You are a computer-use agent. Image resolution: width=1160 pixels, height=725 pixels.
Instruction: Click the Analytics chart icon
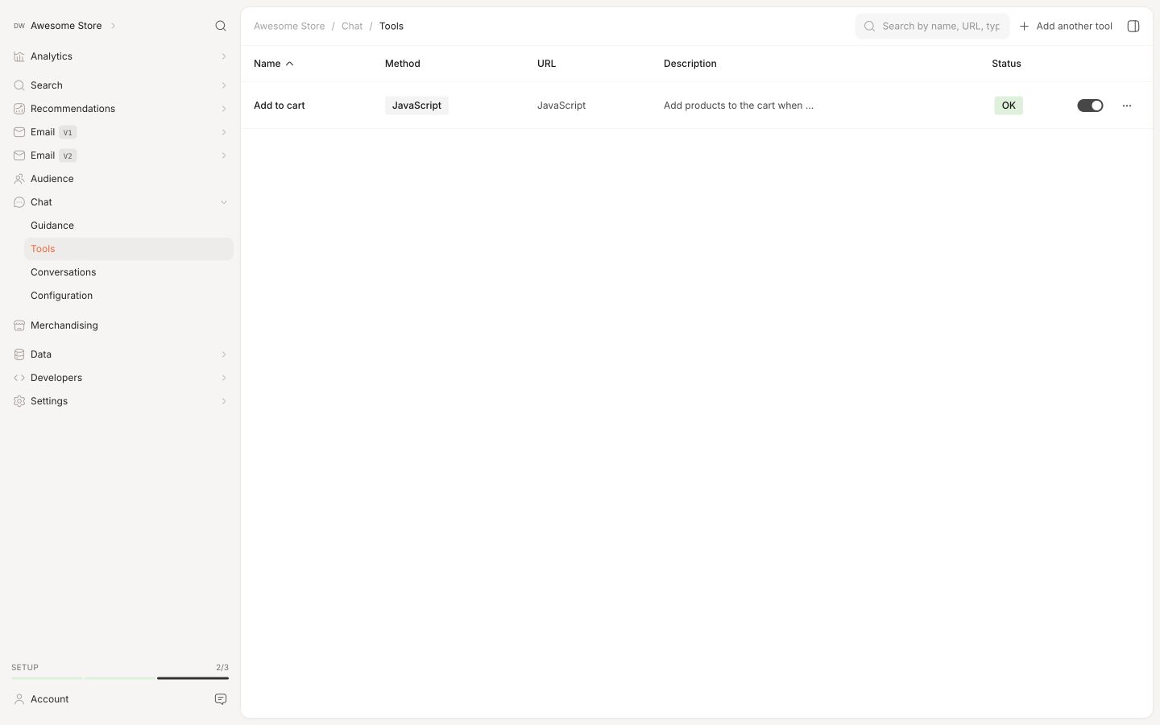pos(19,56)
